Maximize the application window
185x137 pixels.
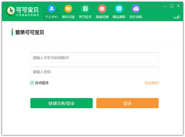coord(171,6)
